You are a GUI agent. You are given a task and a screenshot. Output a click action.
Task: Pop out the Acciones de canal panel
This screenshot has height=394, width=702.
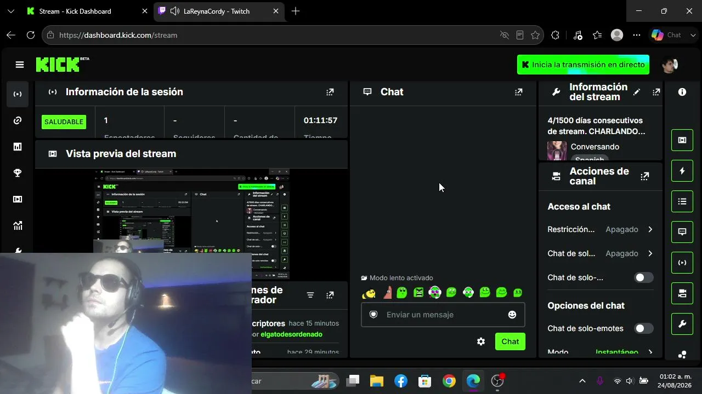645,176
